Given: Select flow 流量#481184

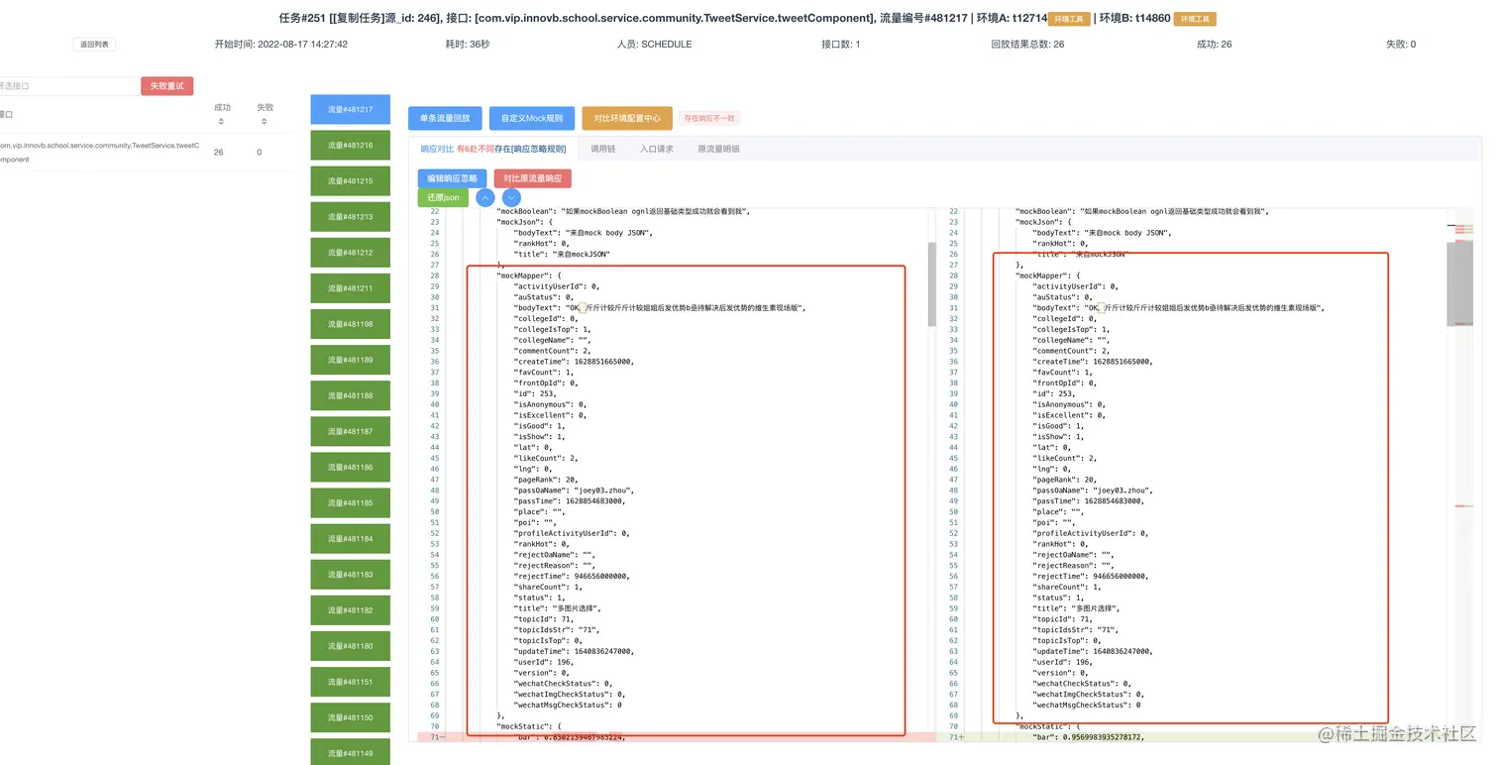Looking at the screenshot, I should click(351, 539).
